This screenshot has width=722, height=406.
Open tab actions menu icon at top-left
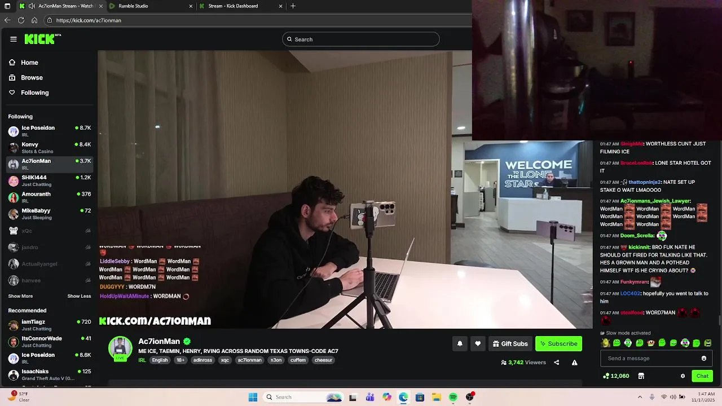7,6
